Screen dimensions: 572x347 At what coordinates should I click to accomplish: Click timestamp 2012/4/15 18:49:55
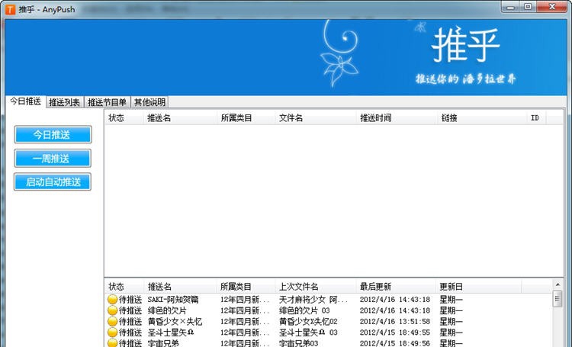pyautogui.click(x=395, y=333)
